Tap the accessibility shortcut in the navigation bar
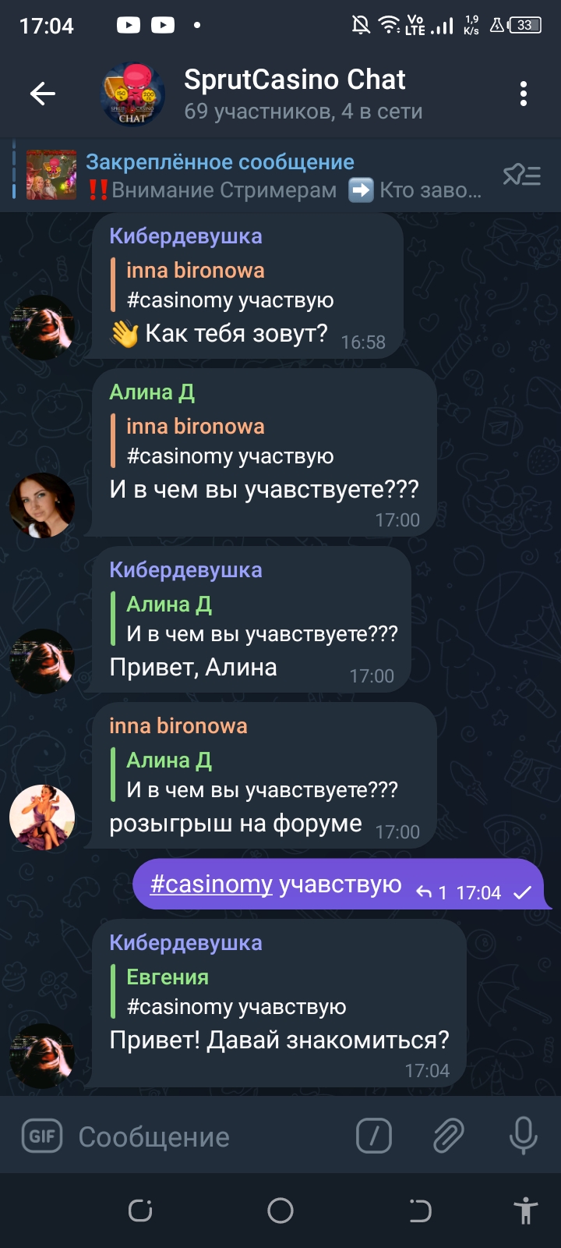The image size is (561, 1248). [526, 1211]
